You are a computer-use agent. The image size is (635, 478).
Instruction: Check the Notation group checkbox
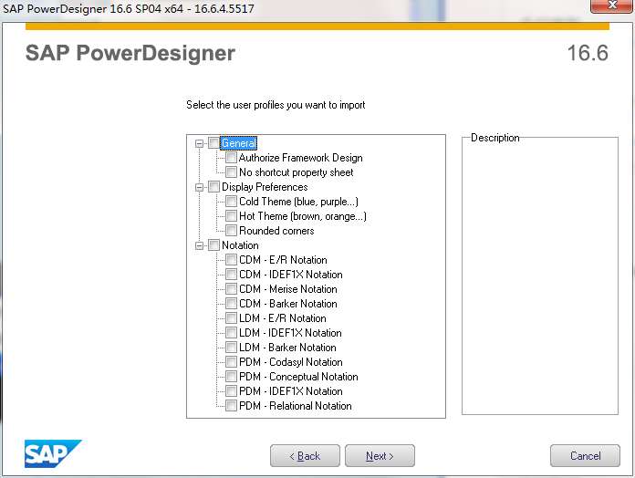point(213,244)
